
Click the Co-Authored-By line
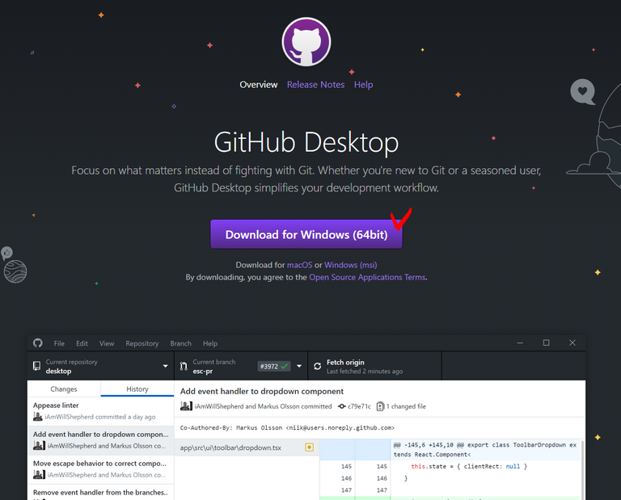pos(287,427)
